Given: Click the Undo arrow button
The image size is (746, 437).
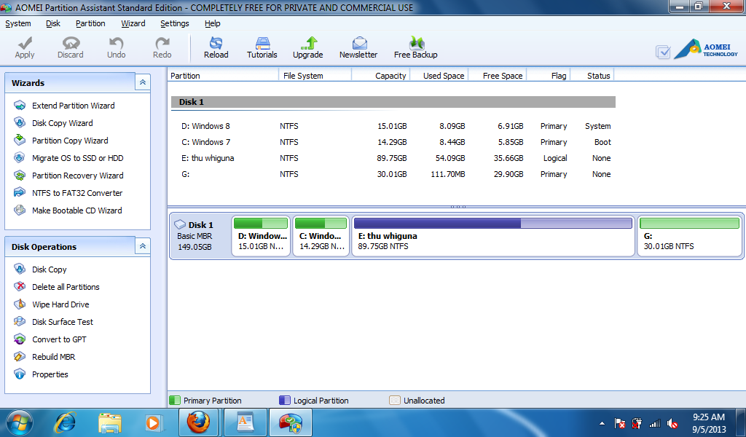Looking at the screenshot, I should [116, 47].
